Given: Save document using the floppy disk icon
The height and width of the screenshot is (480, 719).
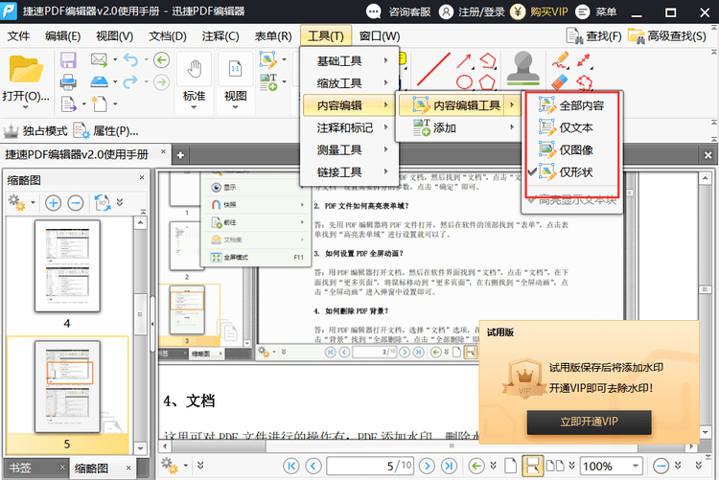Looking at the screenshot, I should pyautogui.click(x=68, y=60).
